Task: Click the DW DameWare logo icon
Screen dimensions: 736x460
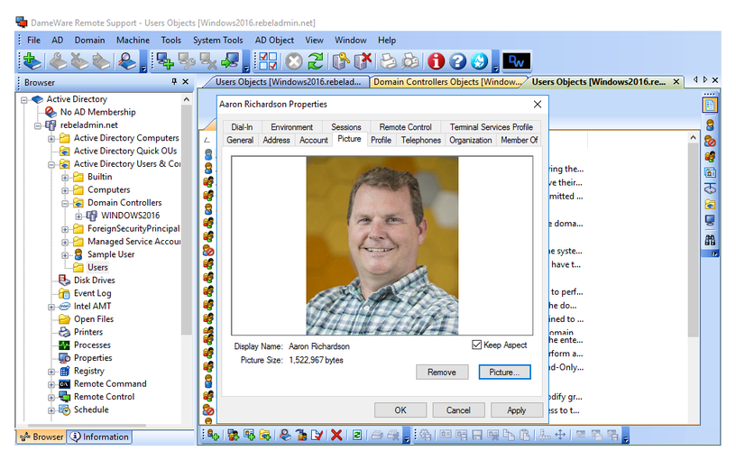Action: [x=517, y=61]
